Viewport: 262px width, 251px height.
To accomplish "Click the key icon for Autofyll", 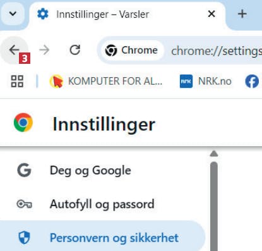I will click(24, 204).
